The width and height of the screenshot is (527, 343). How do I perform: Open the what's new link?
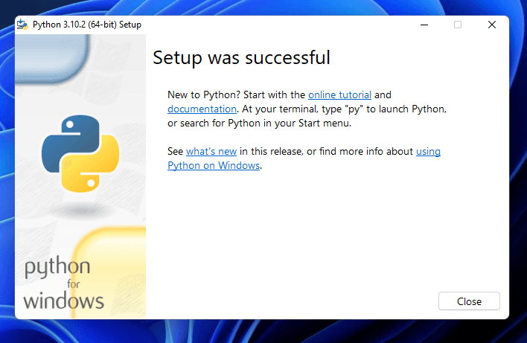(x=211, y=151)
